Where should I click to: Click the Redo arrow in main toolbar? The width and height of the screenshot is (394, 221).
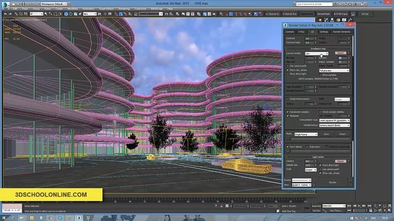point(10,14)
